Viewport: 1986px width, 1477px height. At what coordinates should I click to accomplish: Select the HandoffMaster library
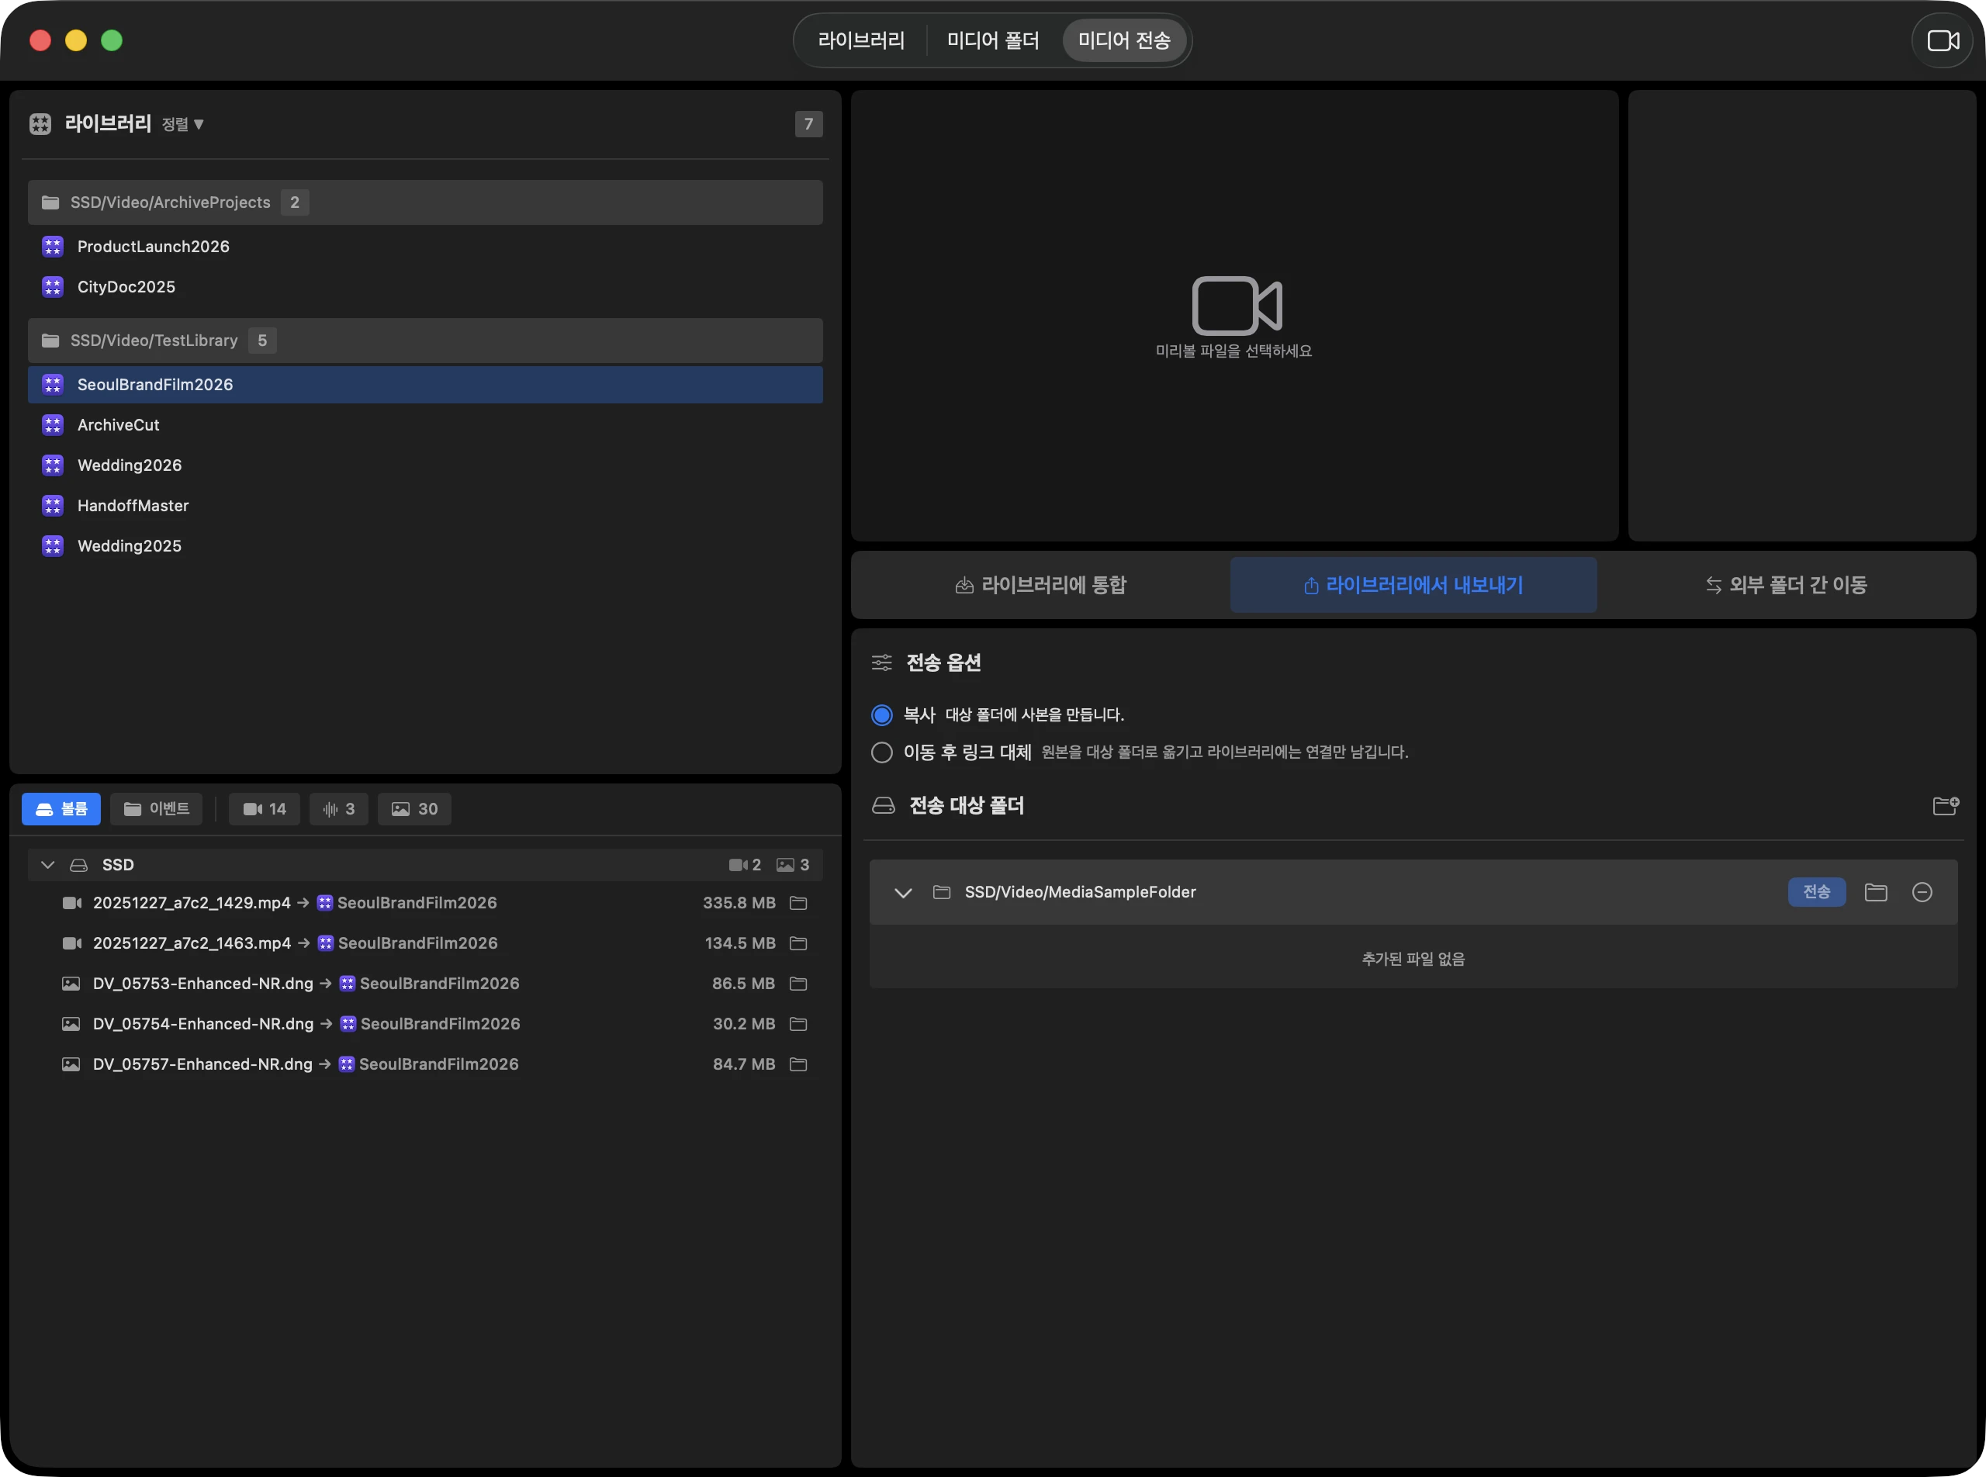426,506
